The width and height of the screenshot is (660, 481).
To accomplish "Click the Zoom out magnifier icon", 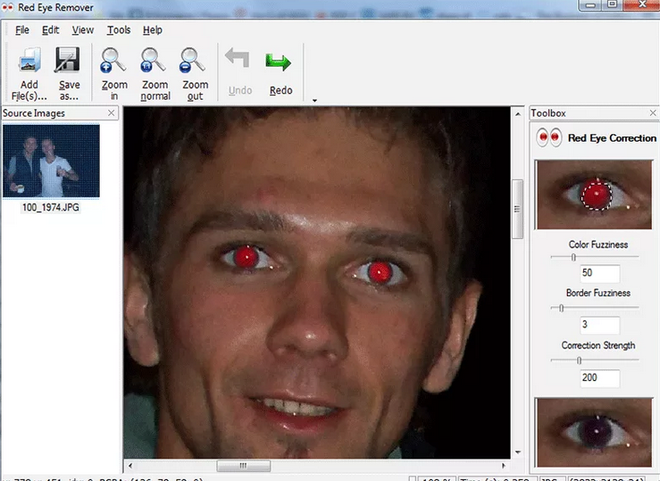I will (192, 61).
